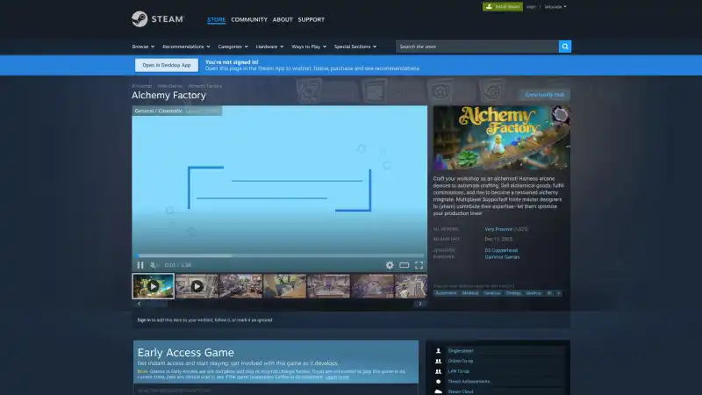The image size is (702, 395).
Task: Click the Singleplayer feature icon
Action: coord(438,350)
